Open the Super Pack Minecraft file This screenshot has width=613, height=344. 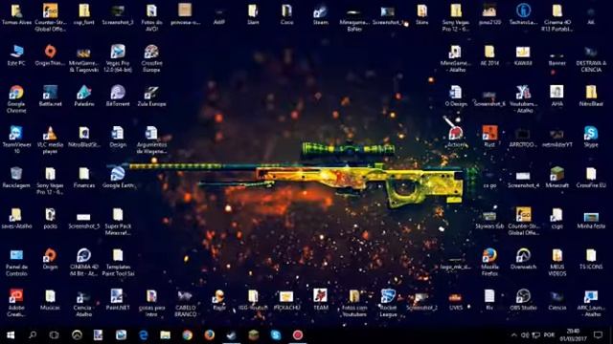coord(118,222)
